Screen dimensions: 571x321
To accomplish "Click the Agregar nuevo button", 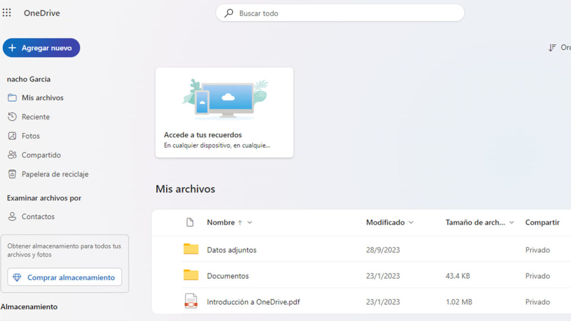I will 41,48.
